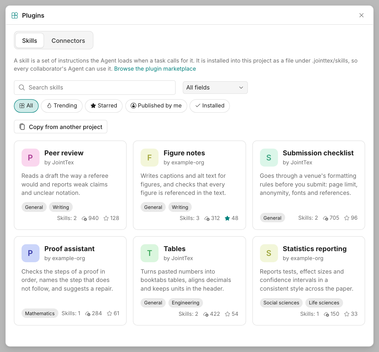Open the Submission checklist skill card
This screenshot has height=352, width=379.
pos(309,185)
